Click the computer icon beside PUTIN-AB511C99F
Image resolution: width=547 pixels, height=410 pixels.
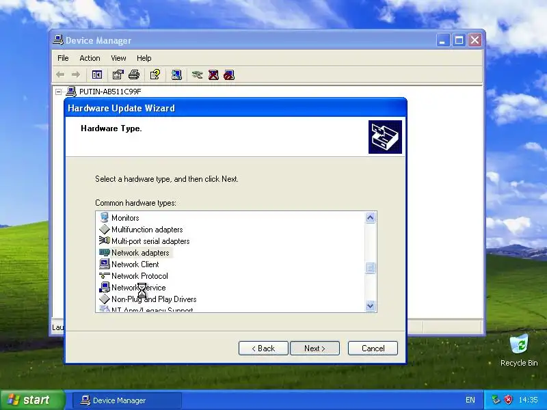point(71,92)
